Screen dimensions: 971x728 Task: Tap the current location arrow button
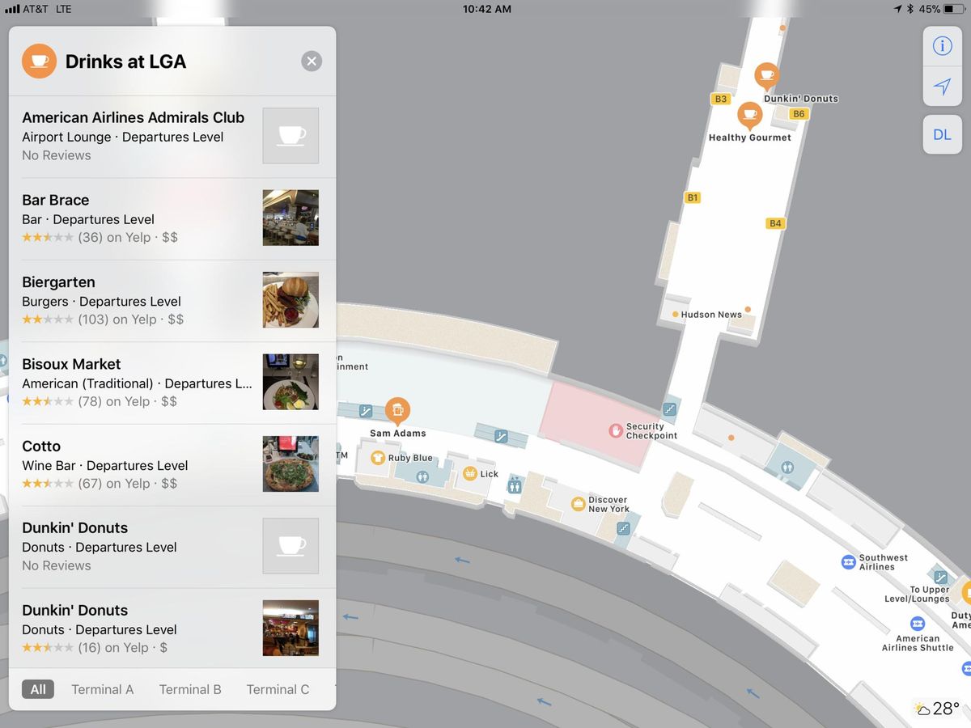click(942, 87)
